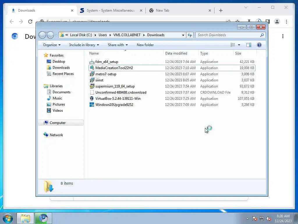This screenshot has width=298, height=224.
Task: Open the browser three-dot menu
Action: (x=286, y=22)
